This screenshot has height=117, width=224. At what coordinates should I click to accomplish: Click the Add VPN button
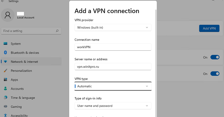point(209,28)
